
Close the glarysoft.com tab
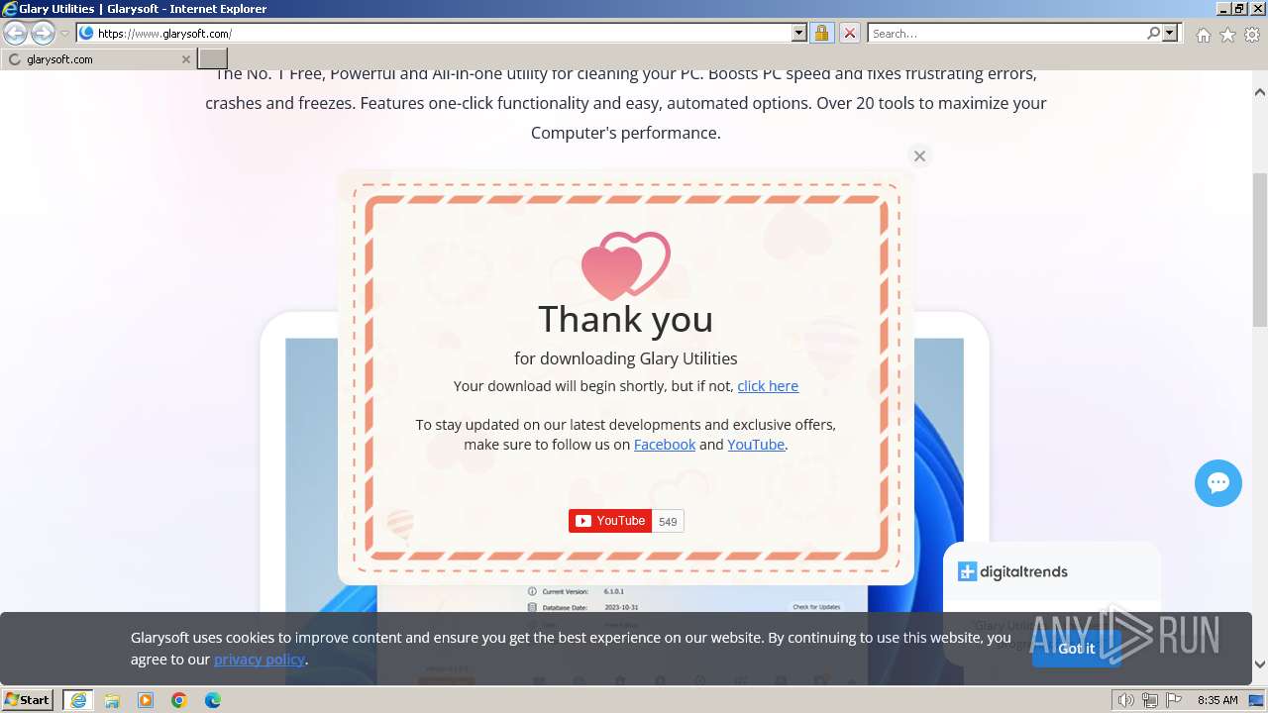(x=185, y=59)
